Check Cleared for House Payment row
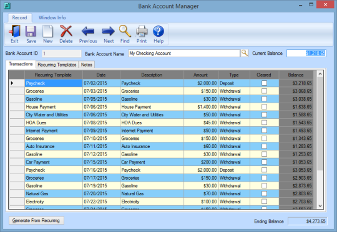 click(x=264, y=107)
